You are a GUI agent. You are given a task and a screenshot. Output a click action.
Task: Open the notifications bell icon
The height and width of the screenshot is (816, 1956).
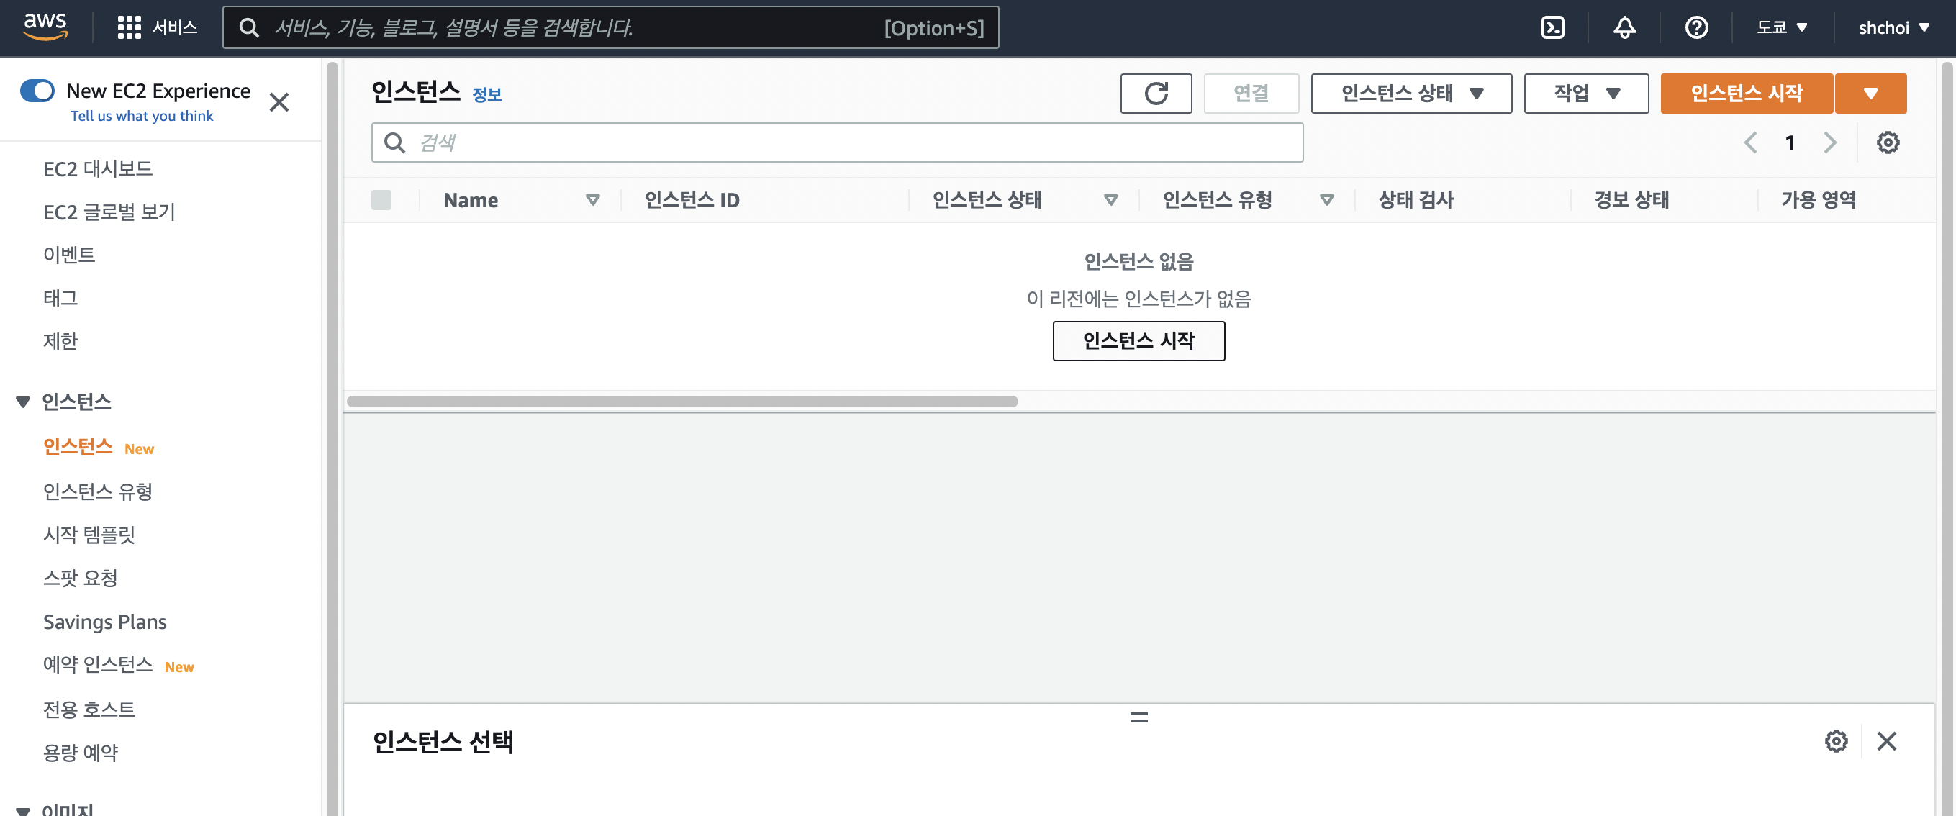[1624, 28]
